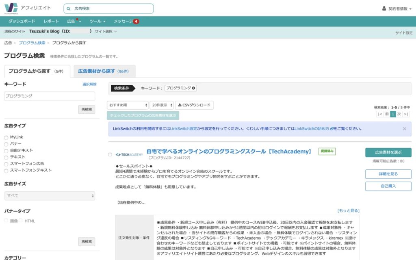Open the LinkSwitchの始め方 link

[314, 129]
